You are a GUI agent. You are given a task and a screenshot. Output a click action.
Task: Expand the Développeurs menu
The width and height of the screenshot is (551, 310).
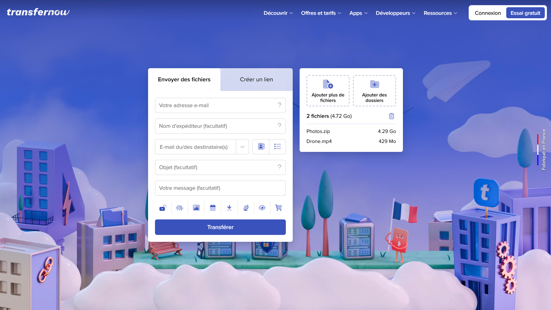[x=396, y=13]
